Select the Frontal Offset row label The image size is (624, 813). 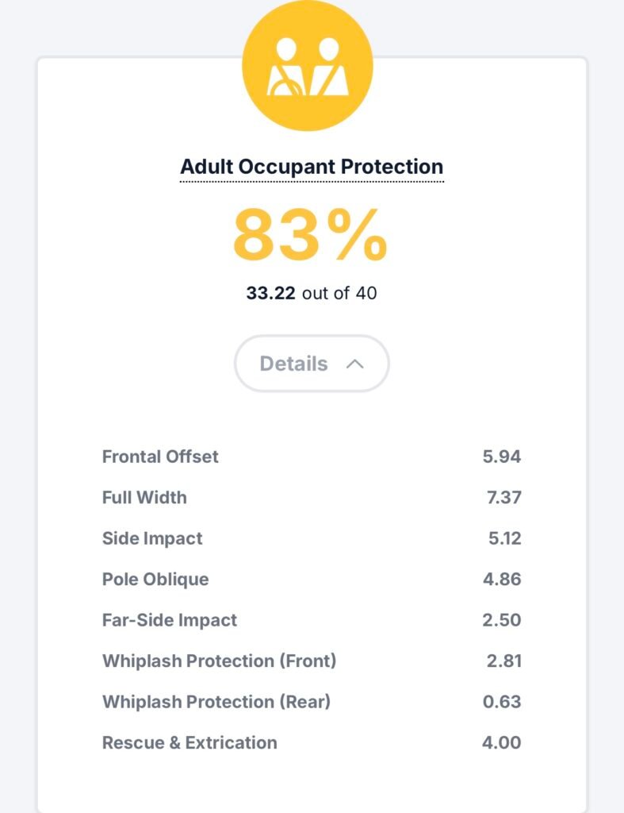[x=160, y=457]
